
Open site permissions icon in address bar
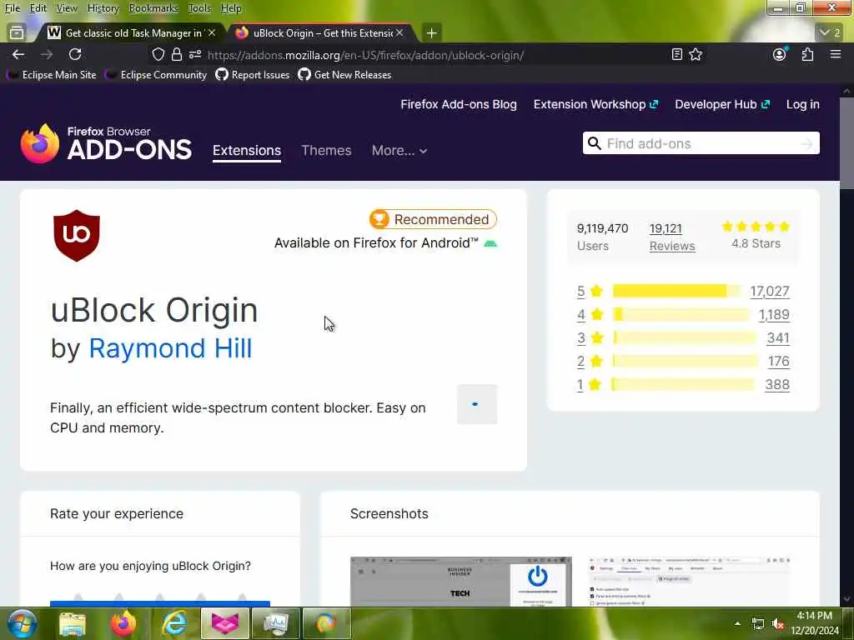pyautogui.click(x=195, y=54)
